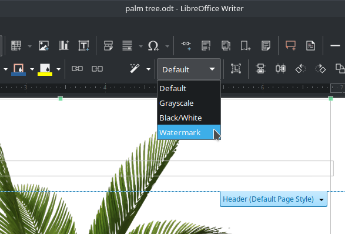Screen dimensions: 345x234
Task: Open the line color dropdown arrow
Action: tap(32, 69)
